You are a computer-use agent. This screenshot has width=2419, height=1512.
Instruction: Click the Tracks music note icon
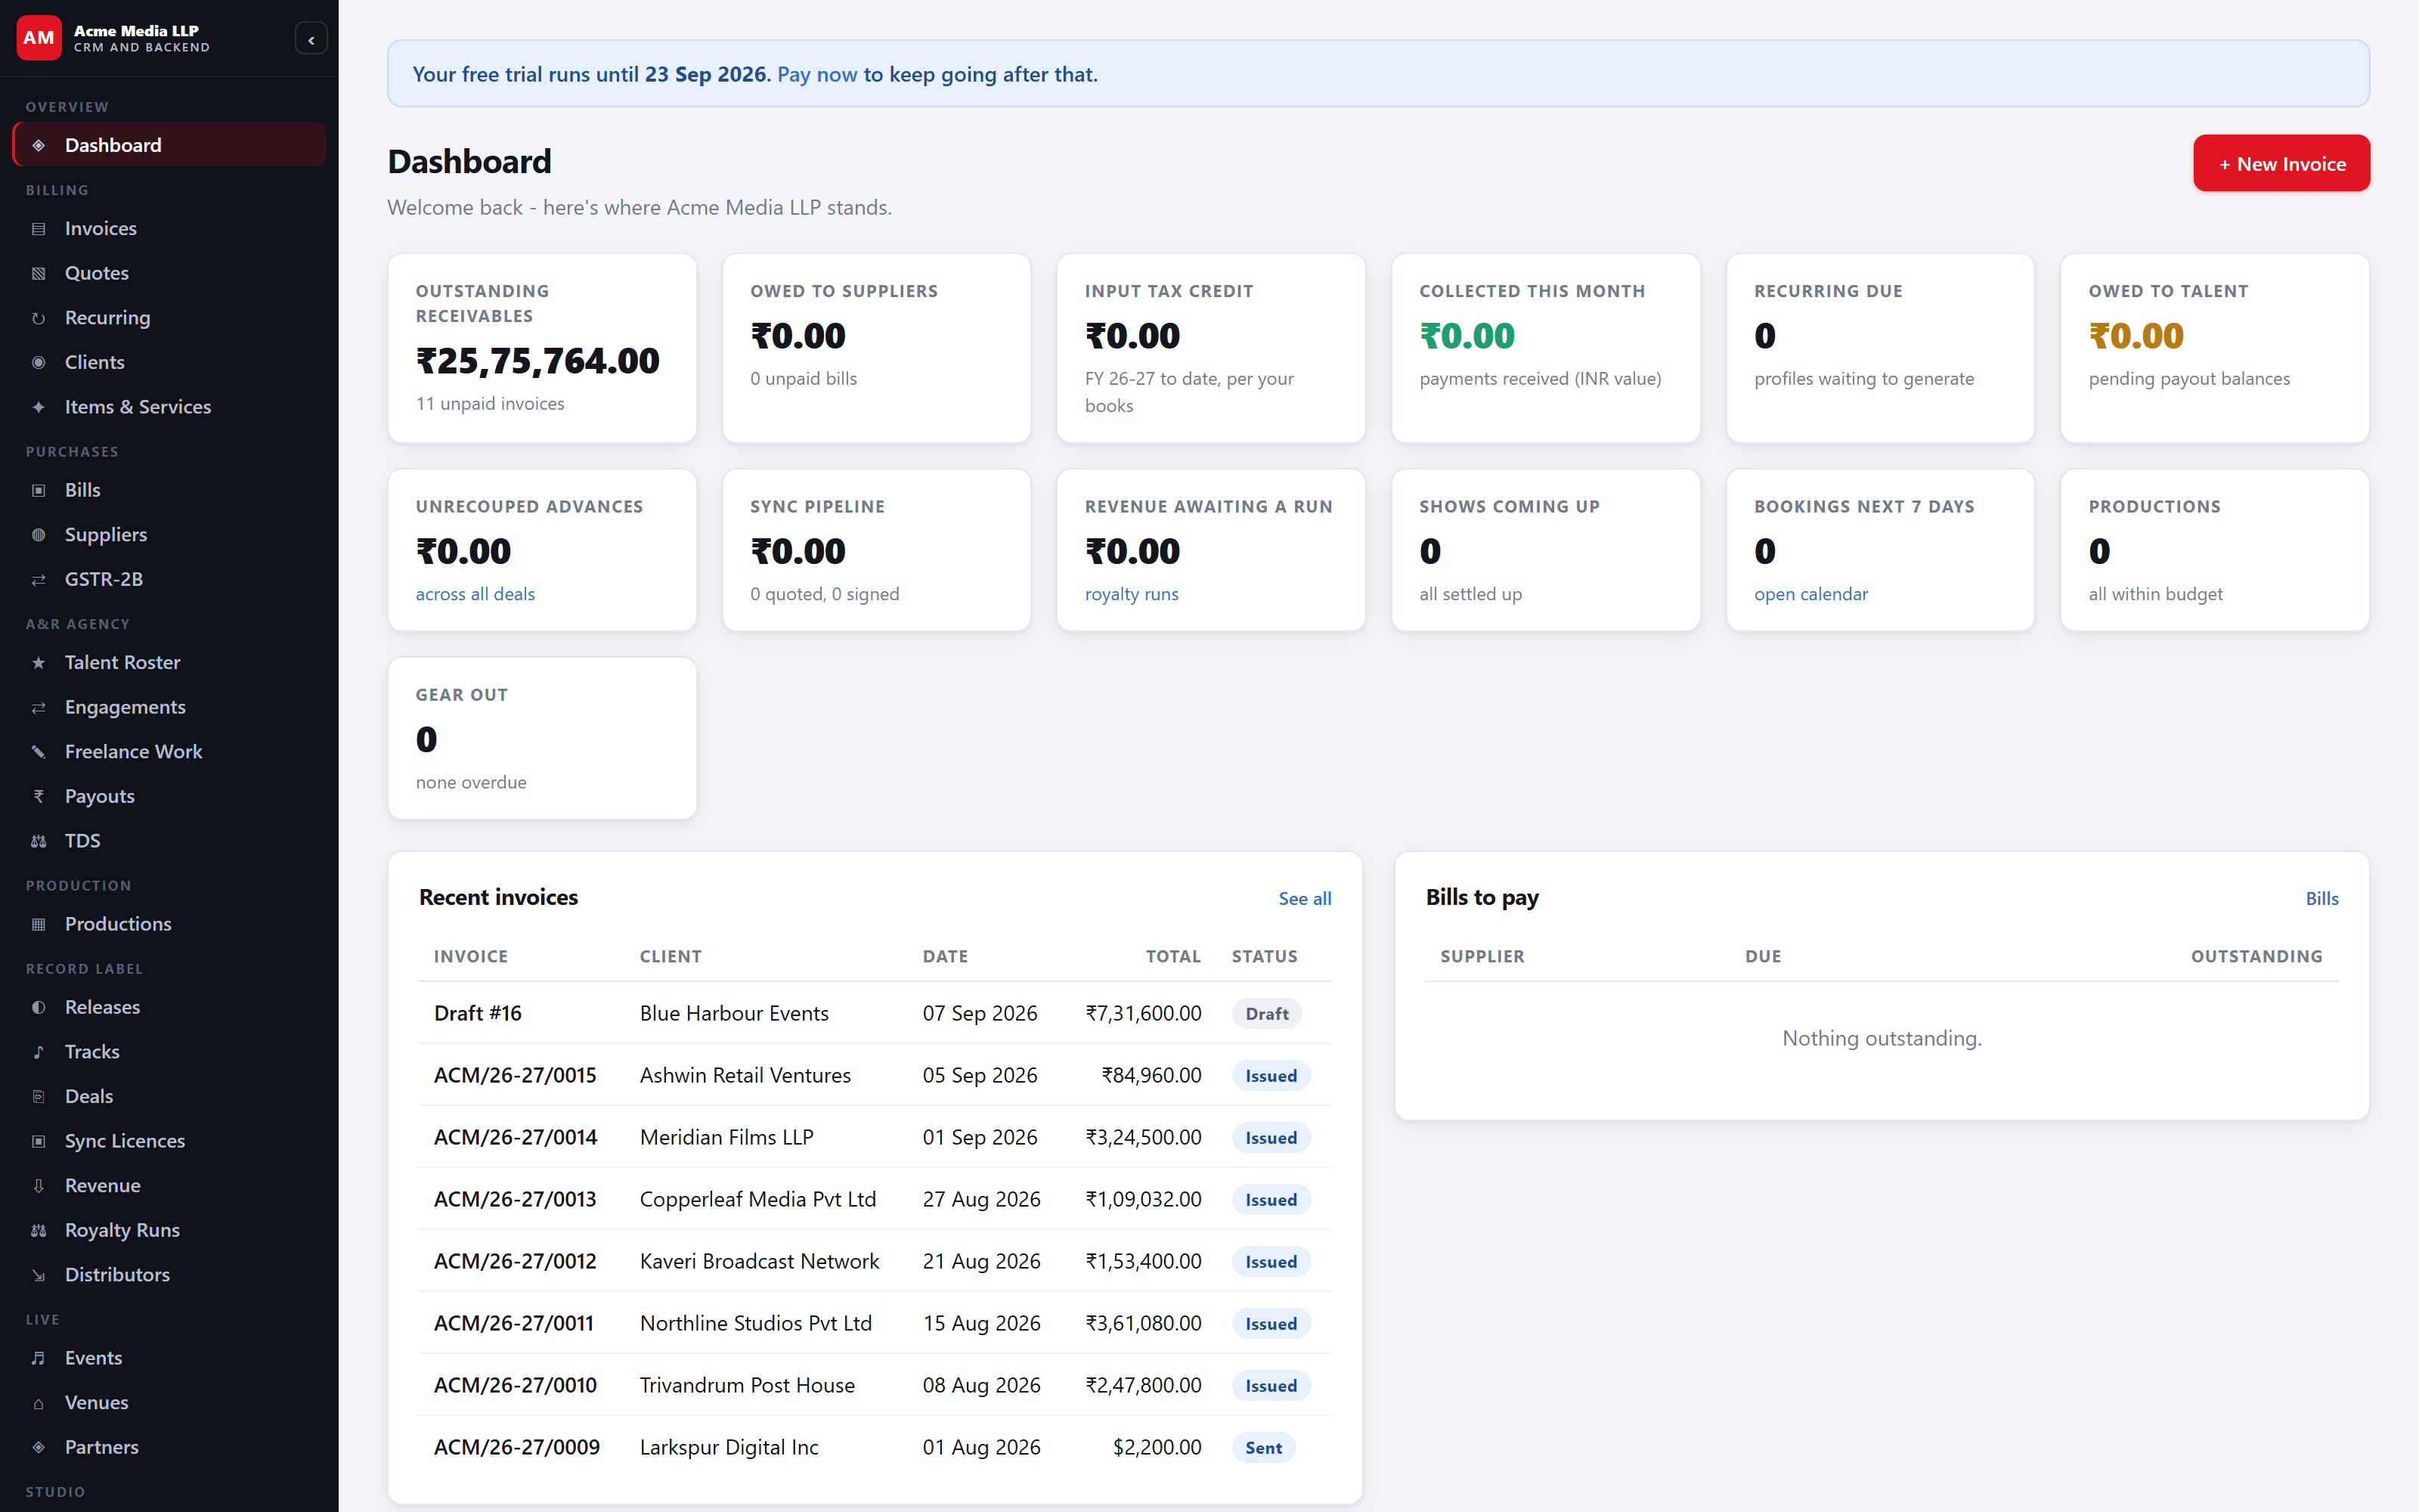tap(39, 1052)
